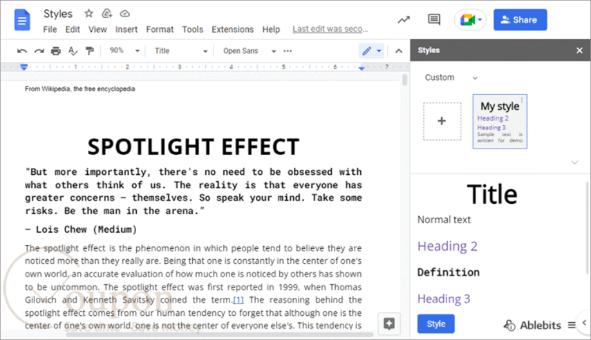Click the Heading 3 style preview
Image resolution: width=591 pixels, height=340 pixels.
point(444,299)
